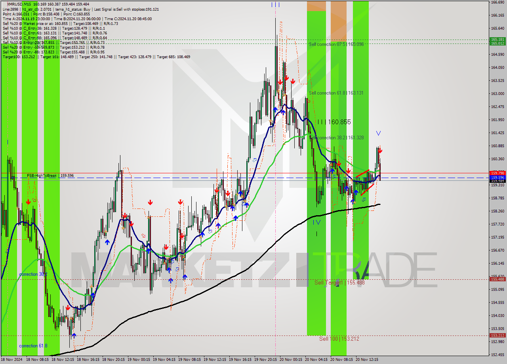Viewport: 507px width, 364px height.
Task: Click the '18 Nov 12:15' time axis label
Action: point(63,360)
